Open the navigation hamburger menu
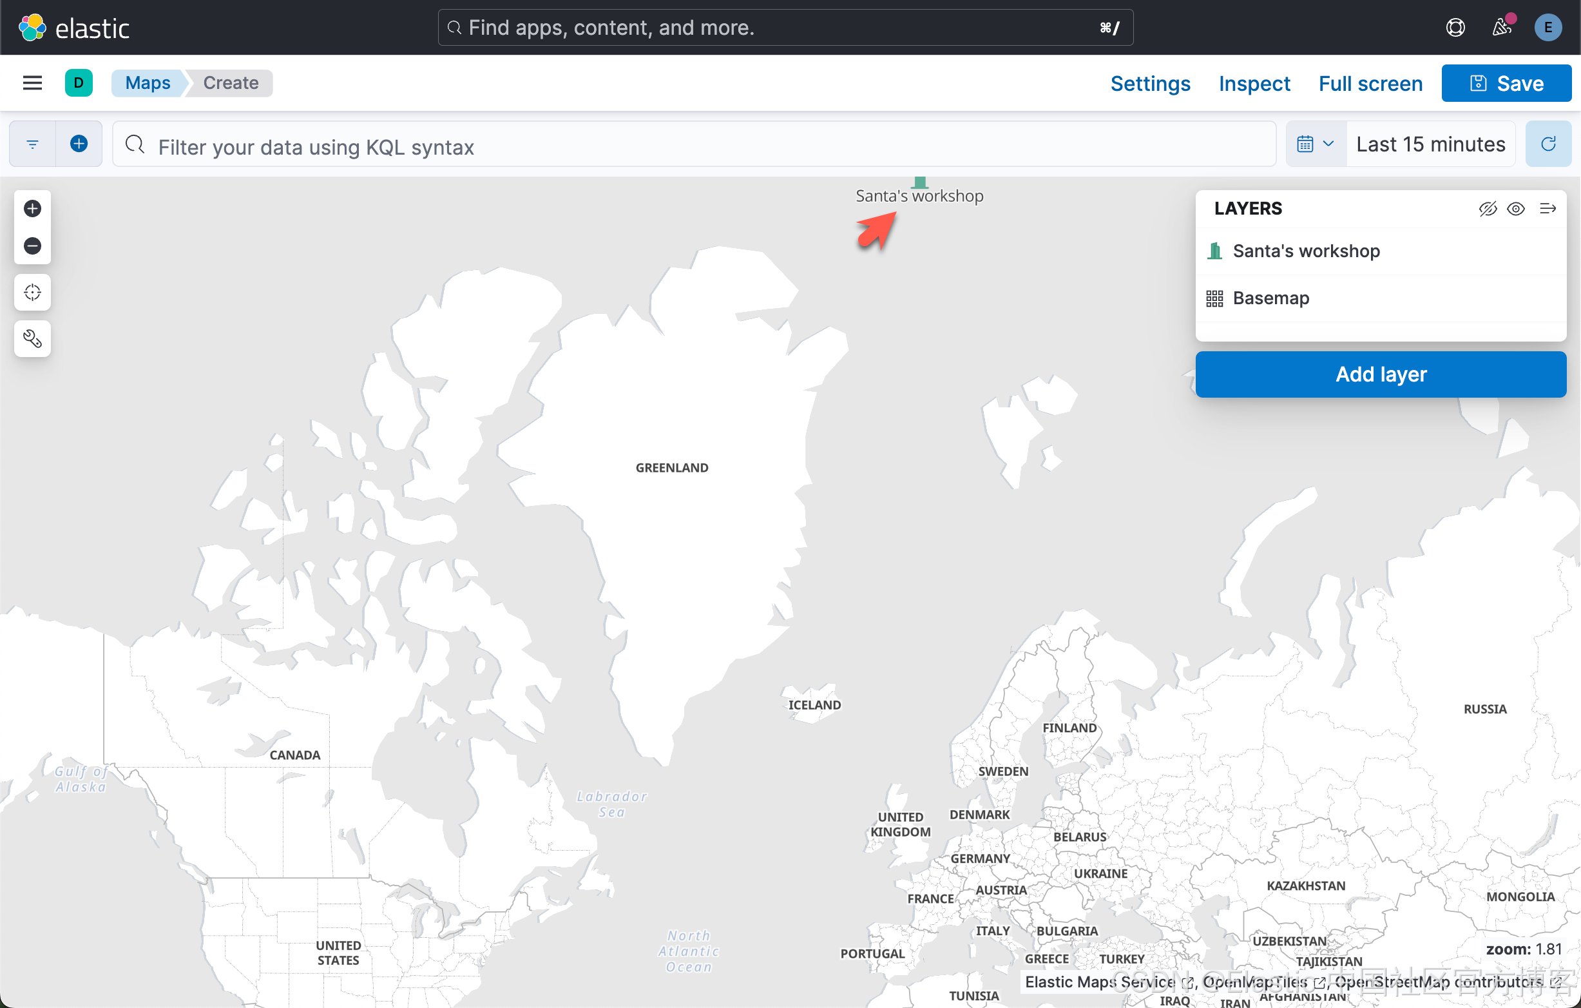Image resolution: width=1581 pixels, height=1008 pixels. coord(32,82)
